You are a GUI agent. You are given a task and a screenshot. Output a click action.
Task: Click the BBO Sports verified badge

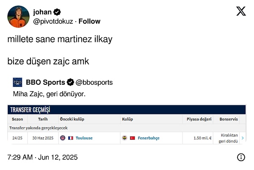(x=70, y=82)
